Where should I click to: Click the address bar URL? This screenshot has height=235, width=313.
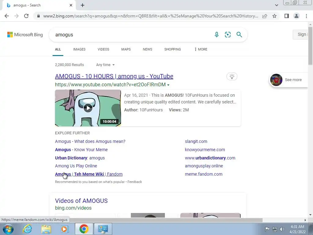click(150, 16)
